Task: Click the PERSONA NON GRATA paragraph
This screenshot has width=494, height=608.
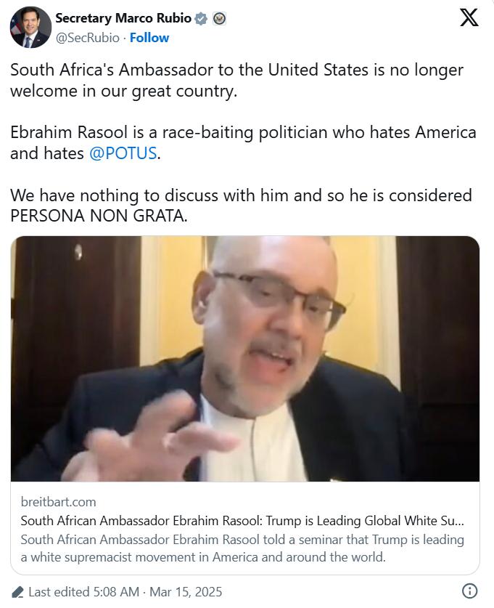Action: tap(241, 205)
